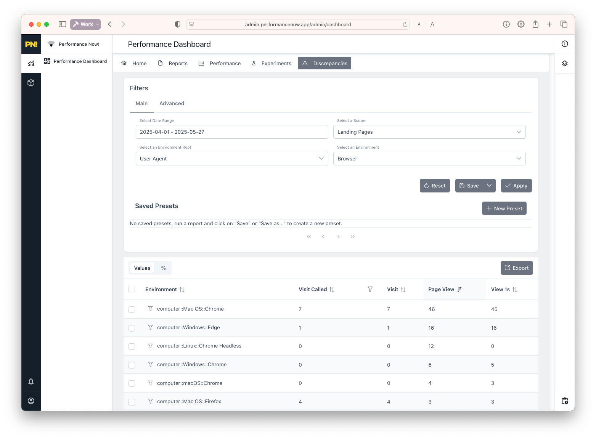Open the Performance tab

pyautogui.click(x=220, y=63)
